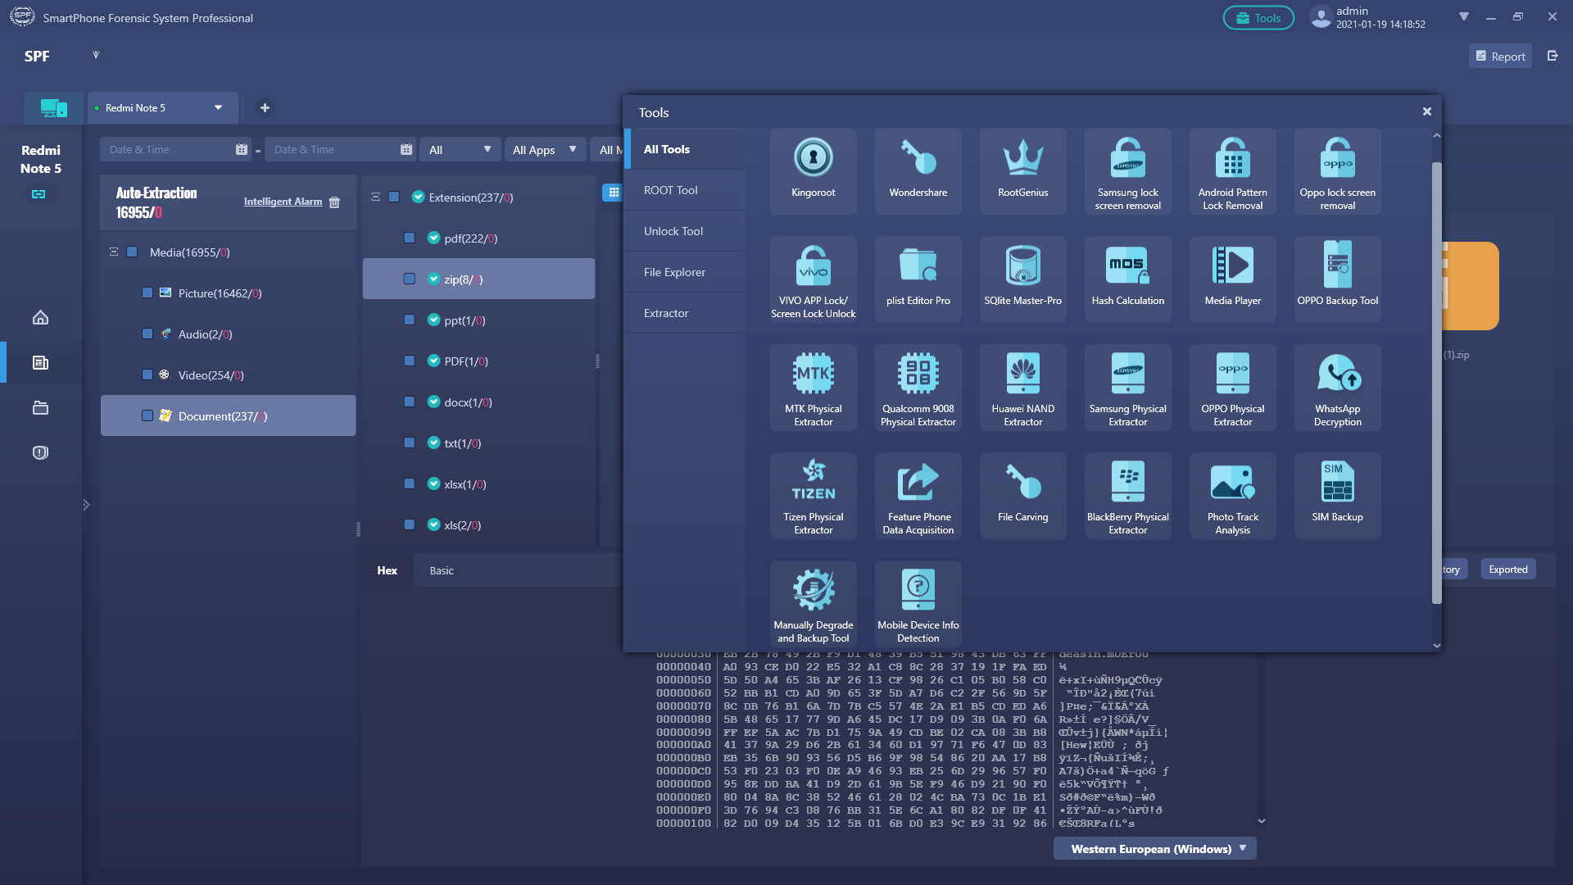Launch the Media Player tool
1573x885 pixels.
click(1232, 279)
